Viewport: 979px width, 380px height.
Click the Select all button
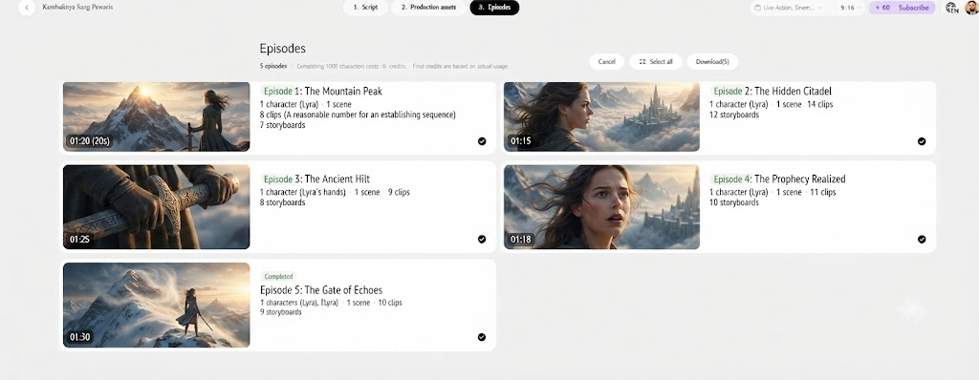point(656,62)
